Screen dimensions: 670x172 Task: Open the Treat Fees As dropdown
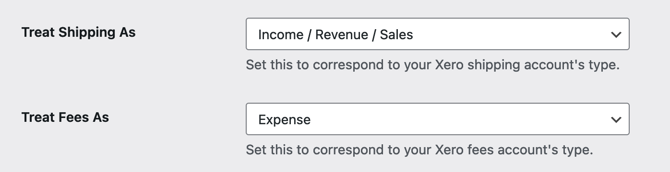437,119
